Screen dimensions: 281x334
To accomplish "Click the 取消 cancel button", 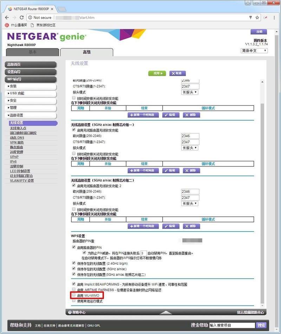I will click(177, 73).
